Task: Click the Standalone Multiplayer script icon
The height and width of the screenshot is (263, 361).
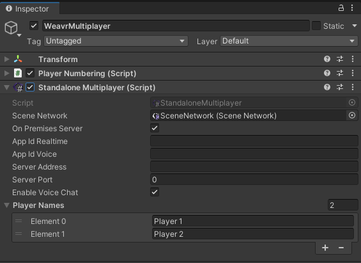Action: (18, 88)
